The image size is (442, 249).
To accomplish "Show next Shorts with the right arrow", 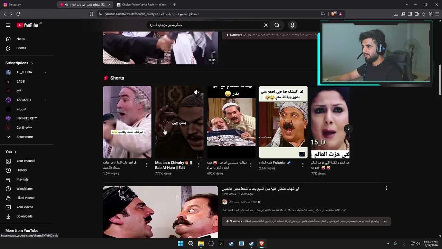I will 348,129.
